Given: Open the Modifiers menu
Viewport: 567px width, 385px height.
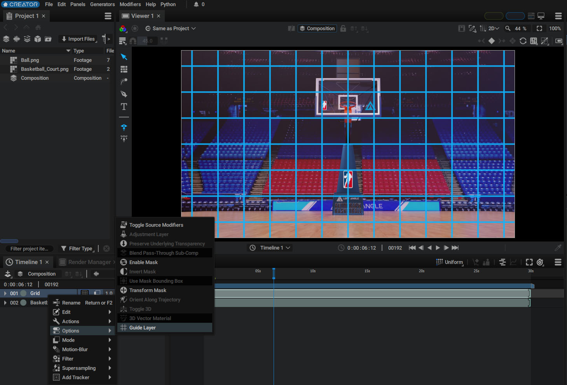Looking at the screenshot, I should point(130,4).
